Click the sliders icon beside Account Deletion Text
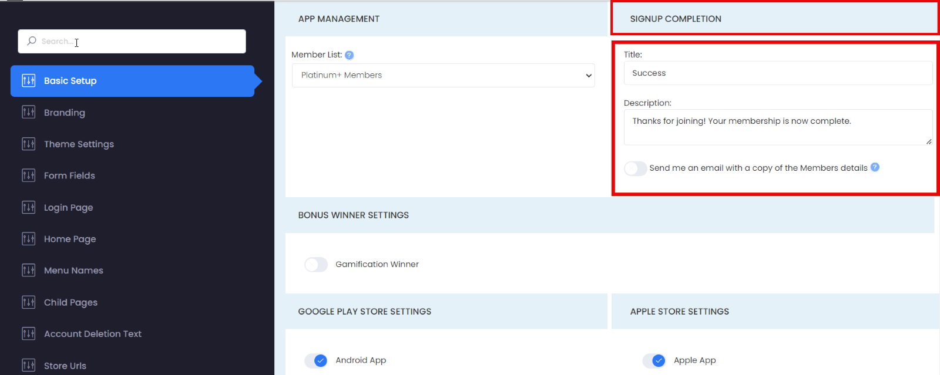The image size is (940, 375). 28,334
